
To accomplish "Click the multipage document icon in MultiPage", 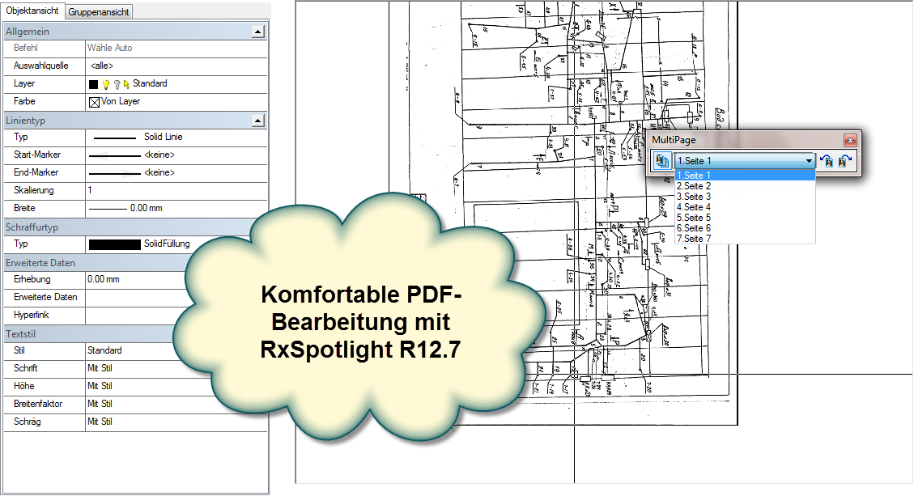I will (661, 161).
